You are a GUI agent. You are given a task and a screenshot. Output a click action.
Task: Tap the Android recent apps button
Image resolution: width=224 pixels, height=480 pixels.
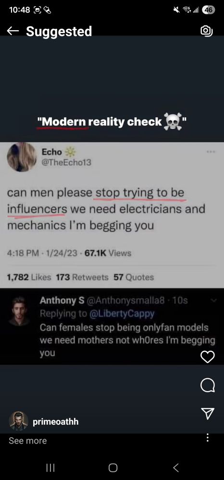50,468
